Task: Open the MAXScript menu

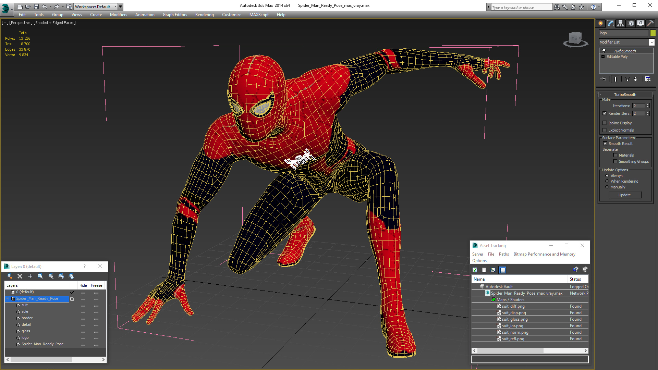Action: [x=259, y=15]
